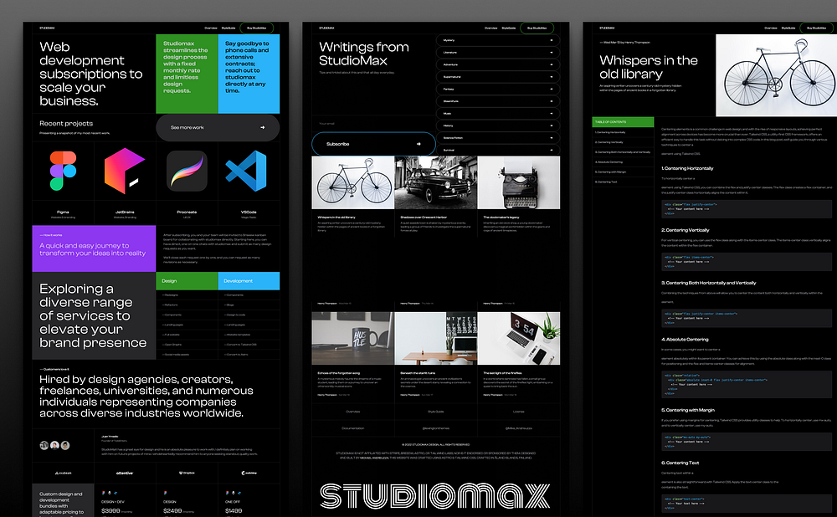Image resolution: width=837 pixels, height=517 pixels.
Task: Expand the Science Fiction category row
Action: 498,138
